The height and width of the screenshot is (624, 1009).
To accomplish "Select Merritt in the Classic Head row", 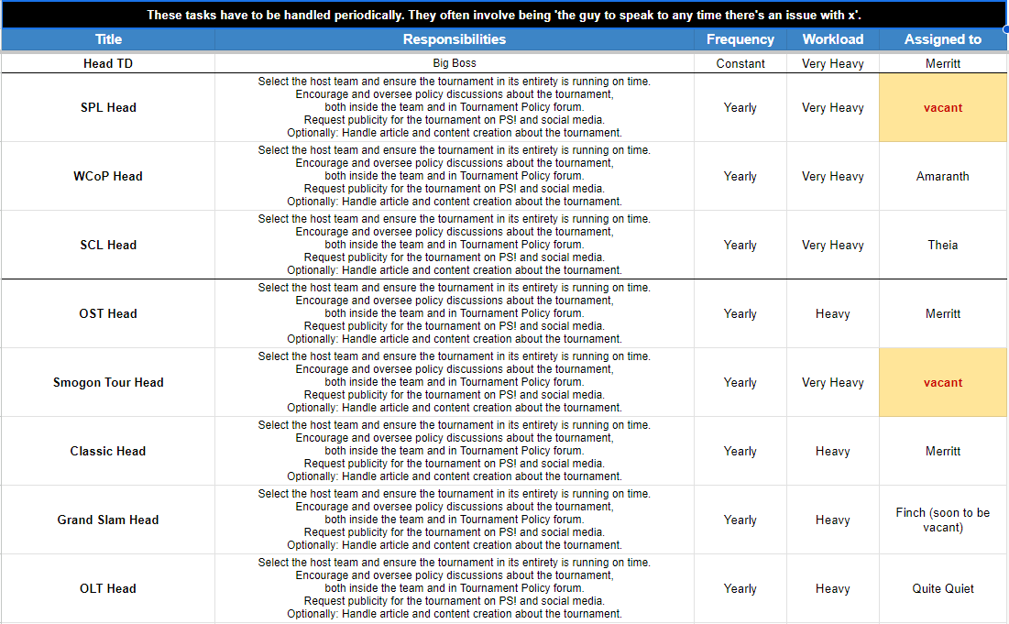I will (x=943, y=452).
